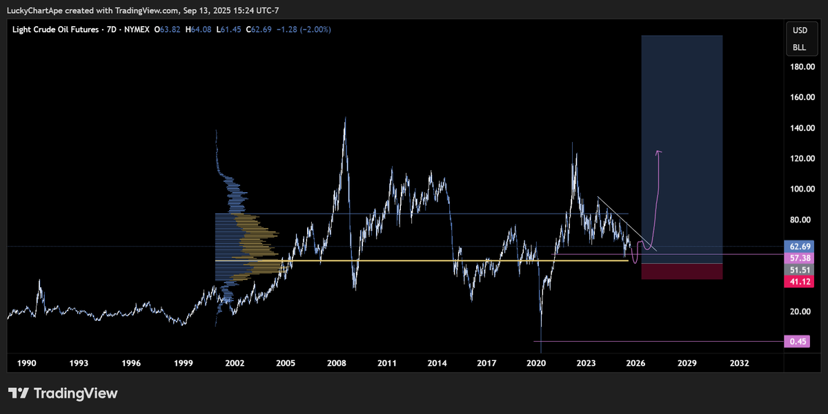Select the dark red rectangle zone

point(682,271)
